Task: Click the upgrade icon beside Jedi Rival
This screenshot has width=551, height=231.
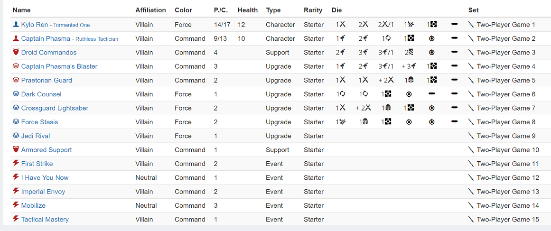Action: 16,136
